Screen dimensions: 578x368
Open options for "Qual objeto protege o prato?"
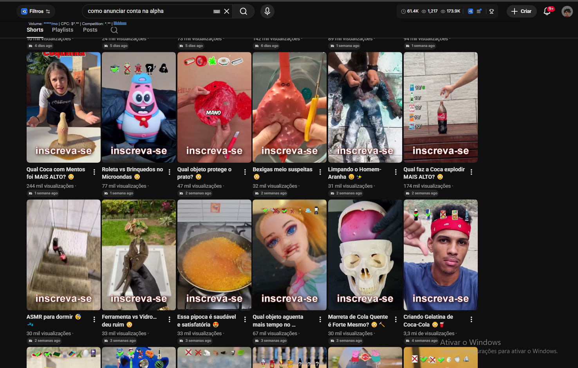tap(245, 172)
